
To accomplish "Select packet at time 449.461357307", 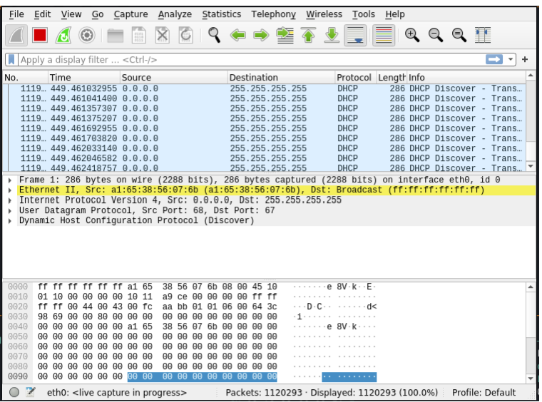I will [265, 109].
